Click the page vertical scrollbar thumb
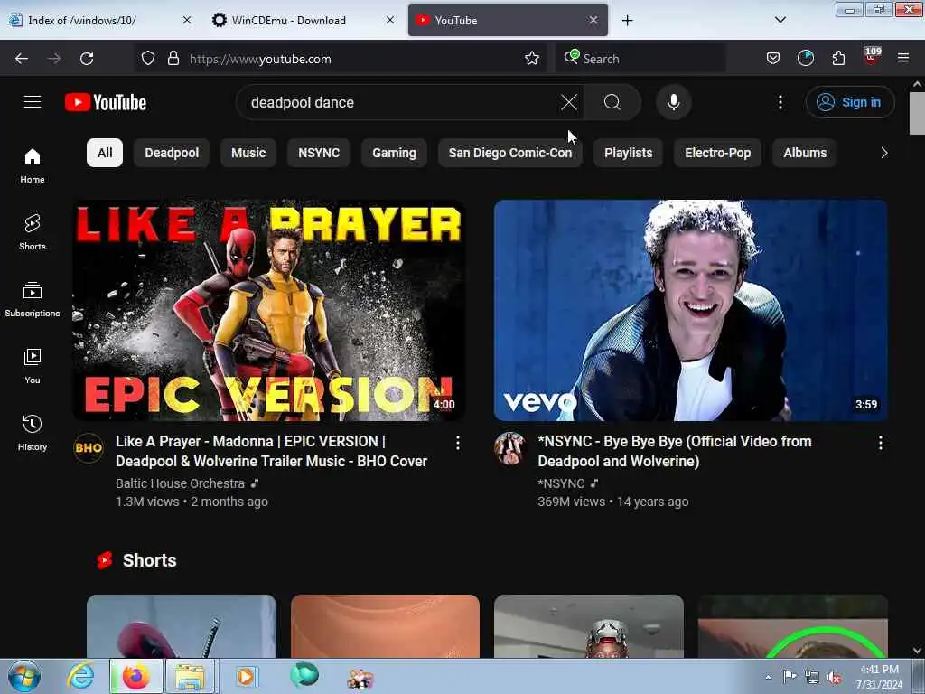 click(917, 113)
